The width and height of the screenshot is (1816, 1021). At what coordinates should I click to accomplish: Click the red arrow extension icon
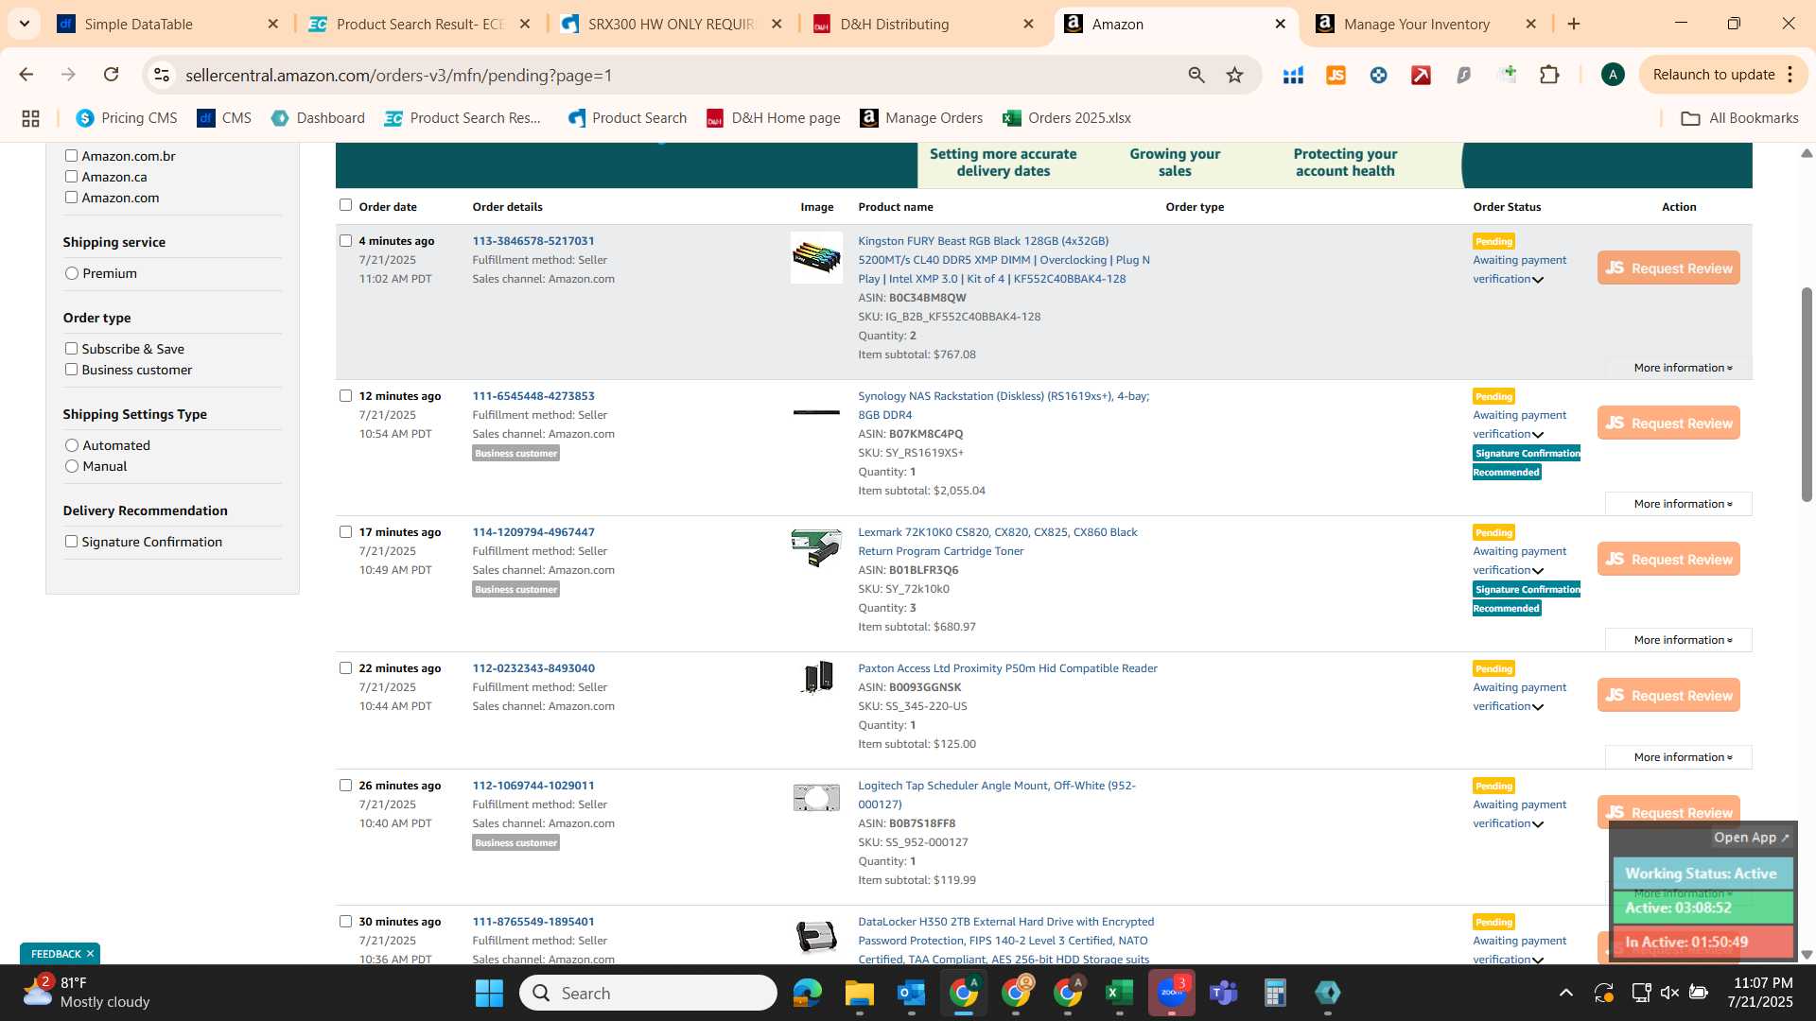[x=1421, y=75]
